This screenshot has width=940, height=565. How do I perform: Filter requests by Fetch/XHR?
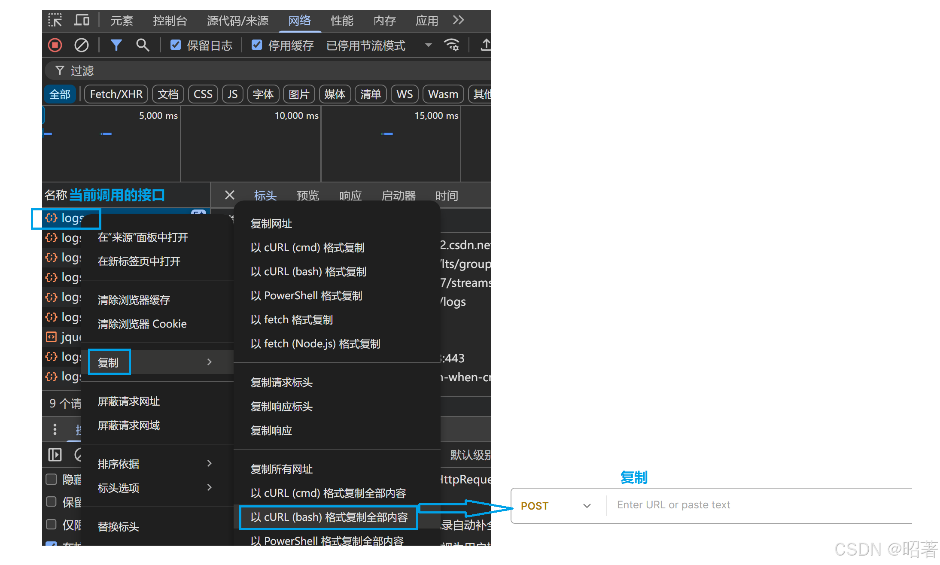(116, 94)
